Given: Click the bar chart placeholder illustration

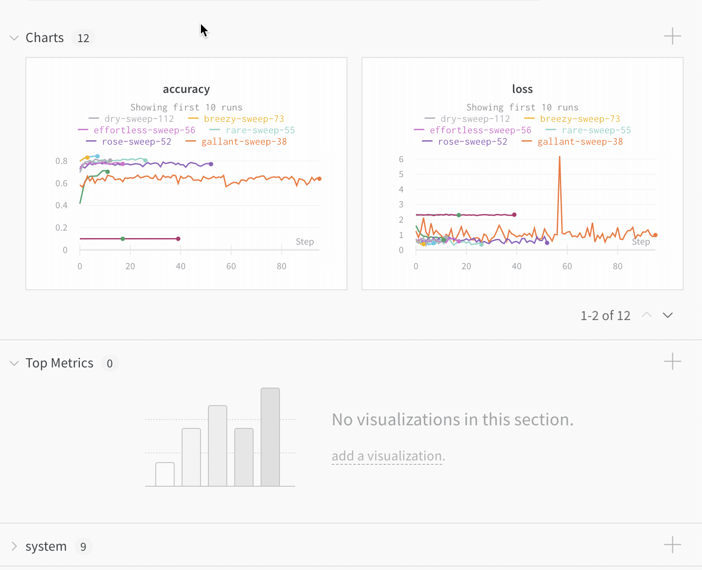Looking at the screenshot, I should (220, 438).
